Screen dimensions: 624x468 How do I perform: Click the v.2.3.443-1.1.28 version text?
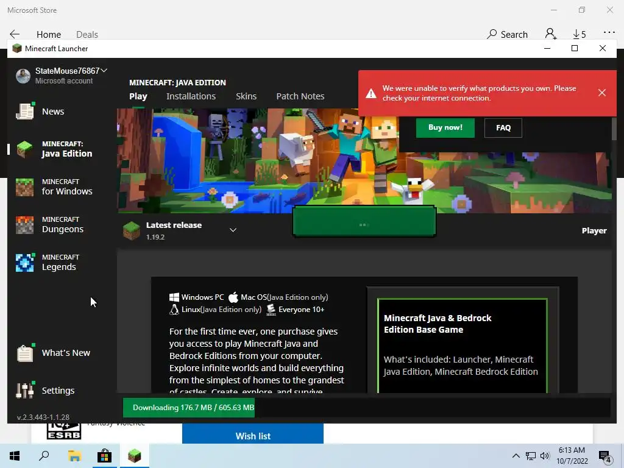pyautogui.click(x=43, y=417)
